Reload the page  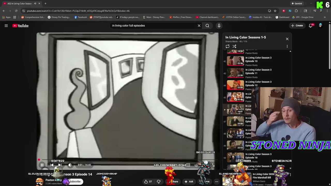pyautogui.click(x=16, y=11)
